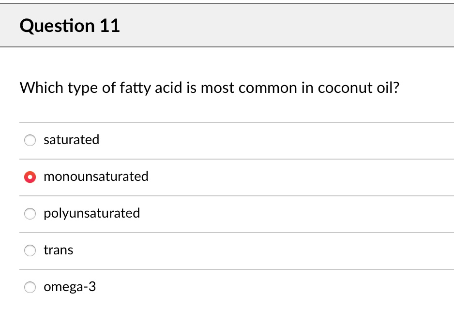Select the omega-3 radio button

click(30, 287)
